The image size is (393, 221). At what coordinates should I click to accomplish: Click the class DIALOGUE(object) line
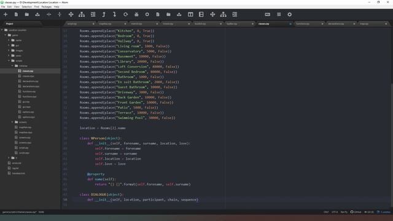pyautogui.click(x=101, y=195)
